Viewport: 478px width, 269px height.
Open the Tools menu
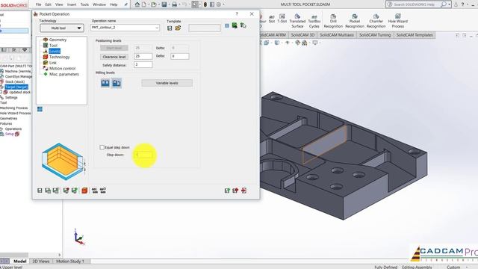[x=84, y=4]
